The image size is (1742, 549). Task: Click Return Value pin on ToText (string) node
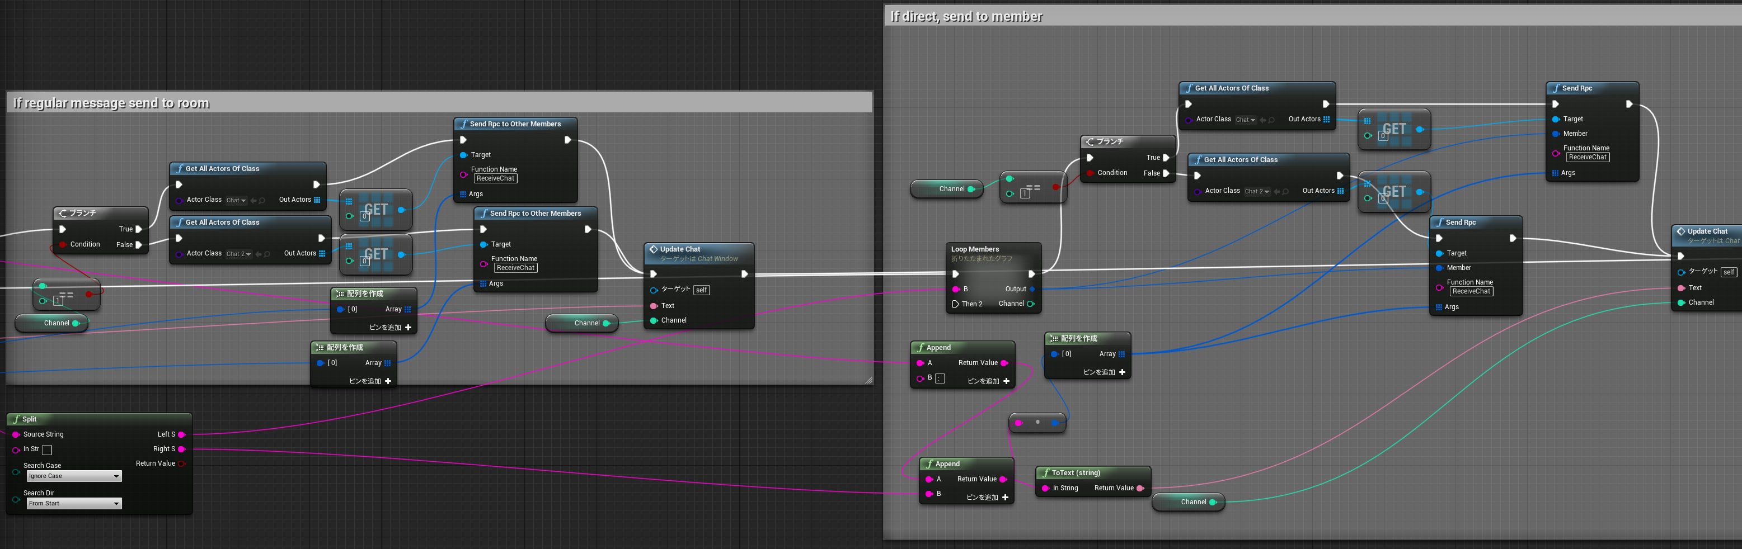(1140, 488)
